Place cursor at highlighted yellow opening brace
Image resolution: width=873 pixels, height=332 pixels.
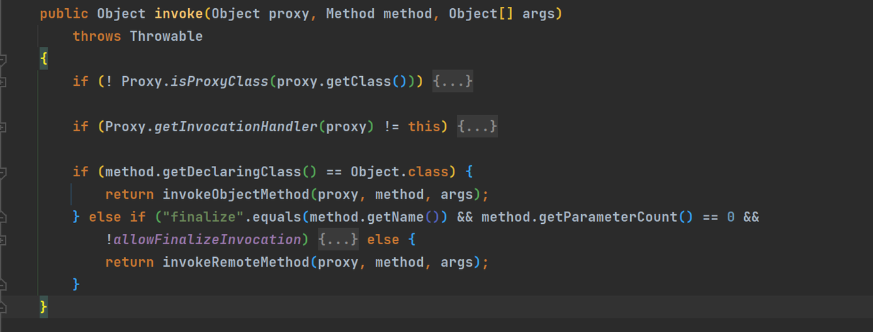[x=44, y=59]
